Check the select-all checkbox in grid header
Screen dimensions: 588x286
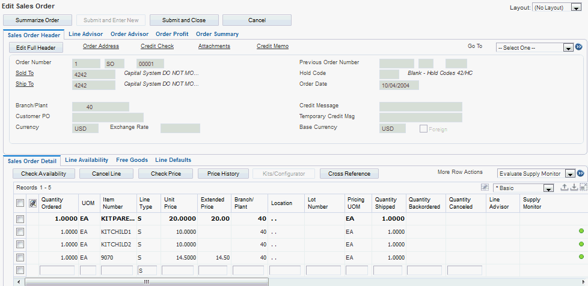(x=20, y=203)
